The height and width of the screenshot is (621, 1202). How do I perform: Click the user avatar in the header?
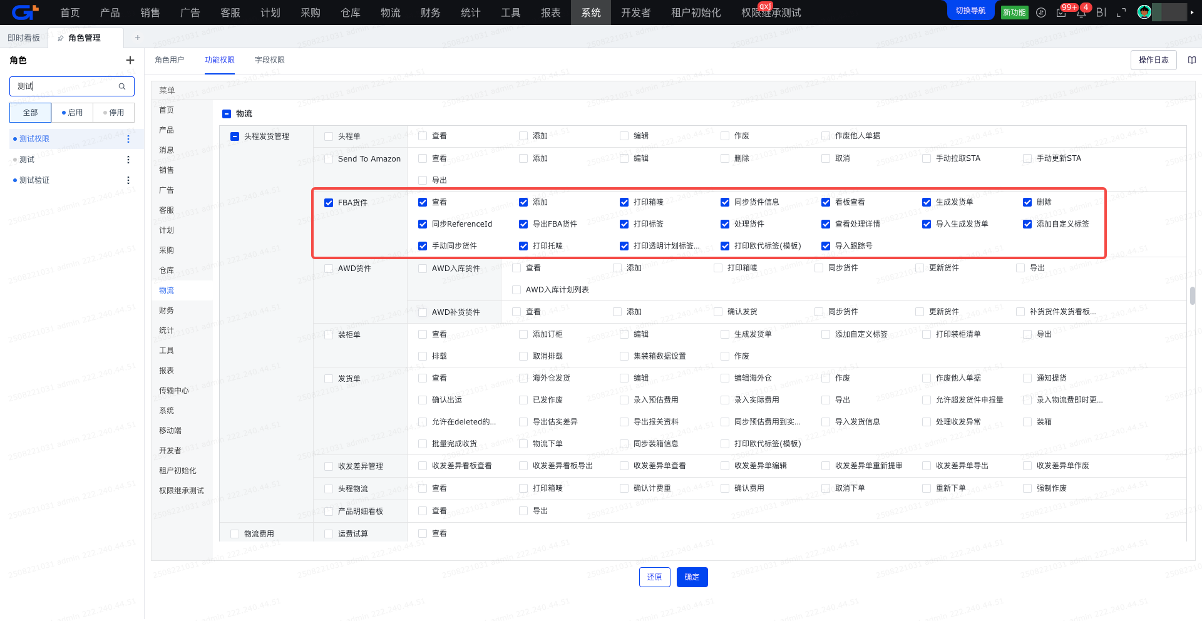1144,12
